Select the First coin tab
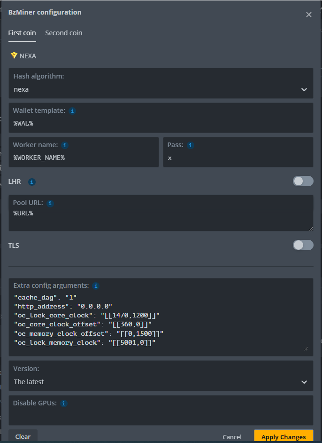This screenshot has height=443, width=322. [22, 32]
